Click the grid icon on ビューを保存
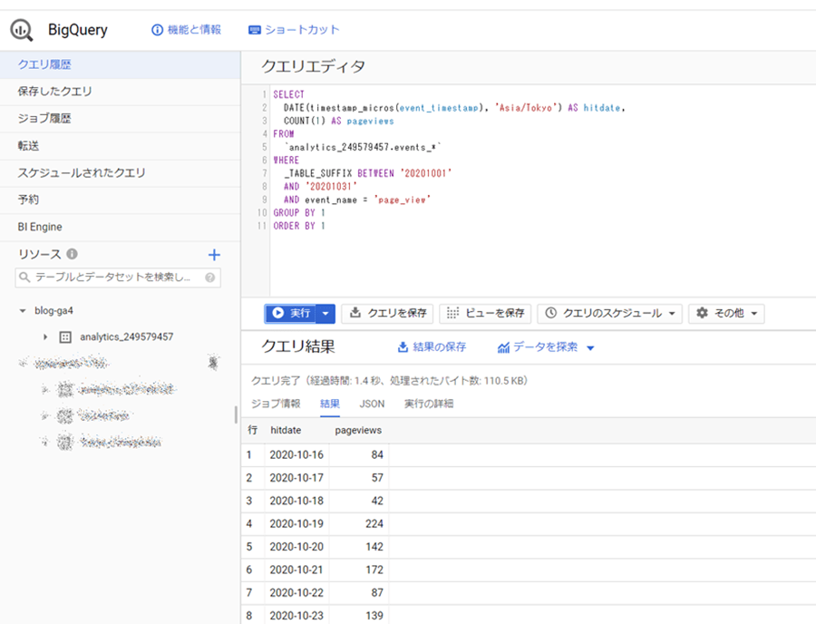Image resolution: width=816 pixels, height=624 pixels. coord(452,313)
